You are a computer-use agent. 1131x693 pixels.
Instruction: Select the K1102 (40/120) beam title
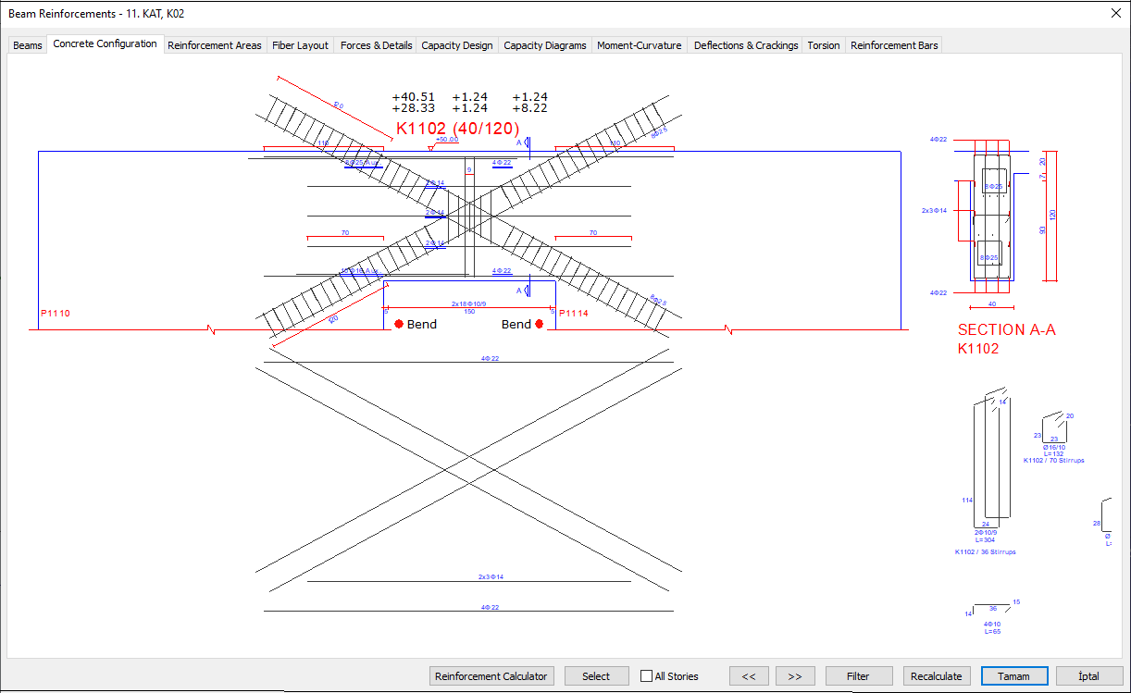(x=455, y=130)
